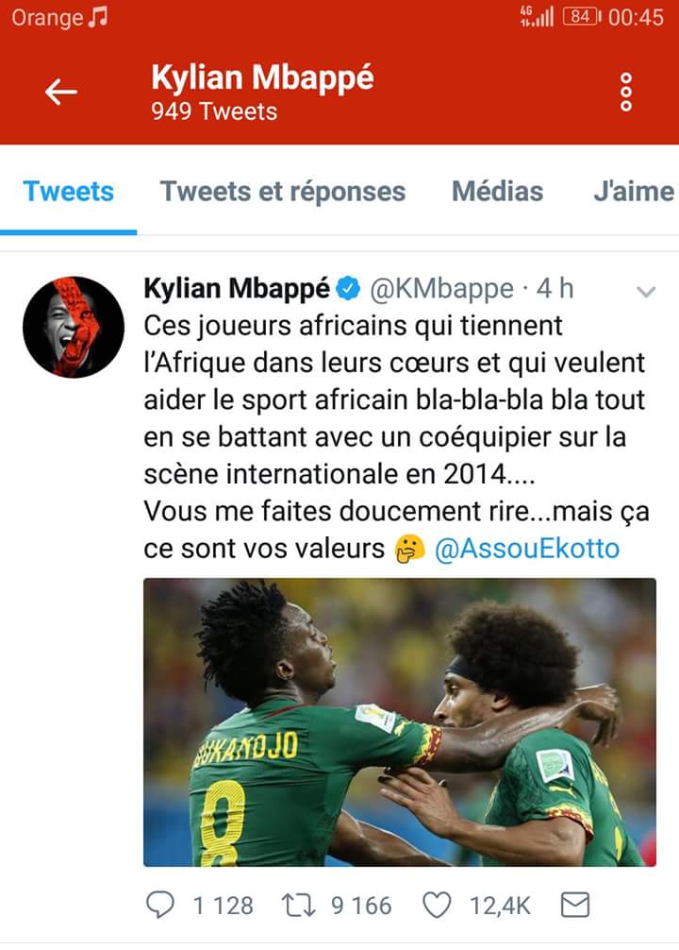Check the 4G signal strength icon

[x=537, y=17]
